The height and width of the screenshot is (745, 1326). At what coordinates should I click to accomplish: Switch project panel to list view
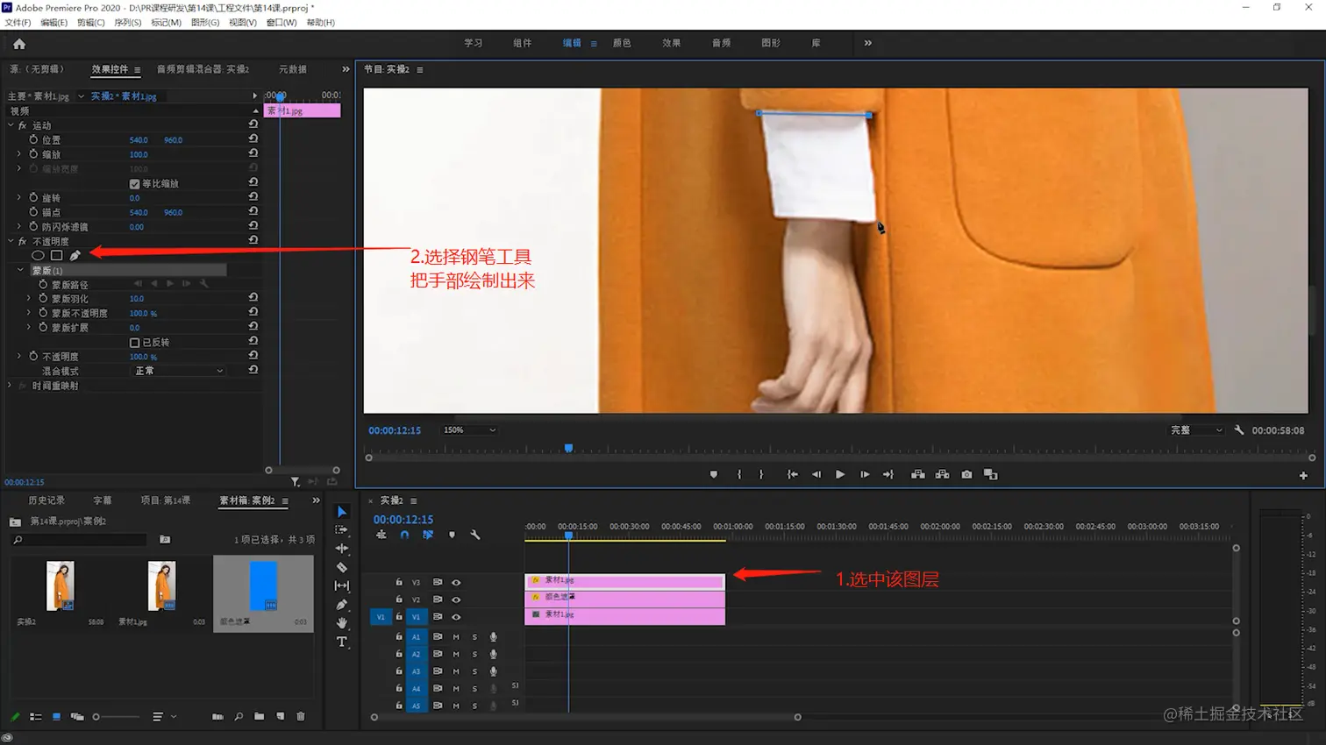click(x=36, y=717)
